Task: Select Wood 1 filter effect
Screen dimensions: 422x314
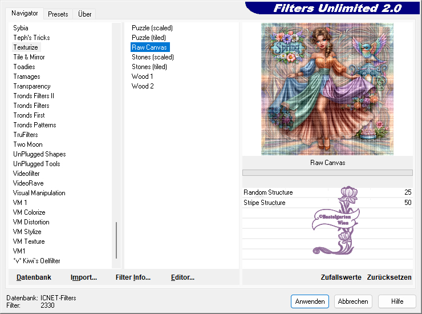Action: (x=142, y=77)
